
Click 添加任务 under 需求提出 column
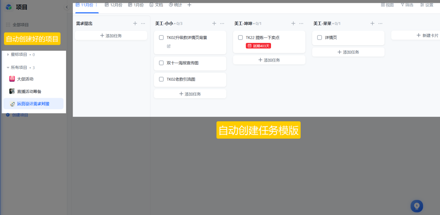click(x=111, y=35)
